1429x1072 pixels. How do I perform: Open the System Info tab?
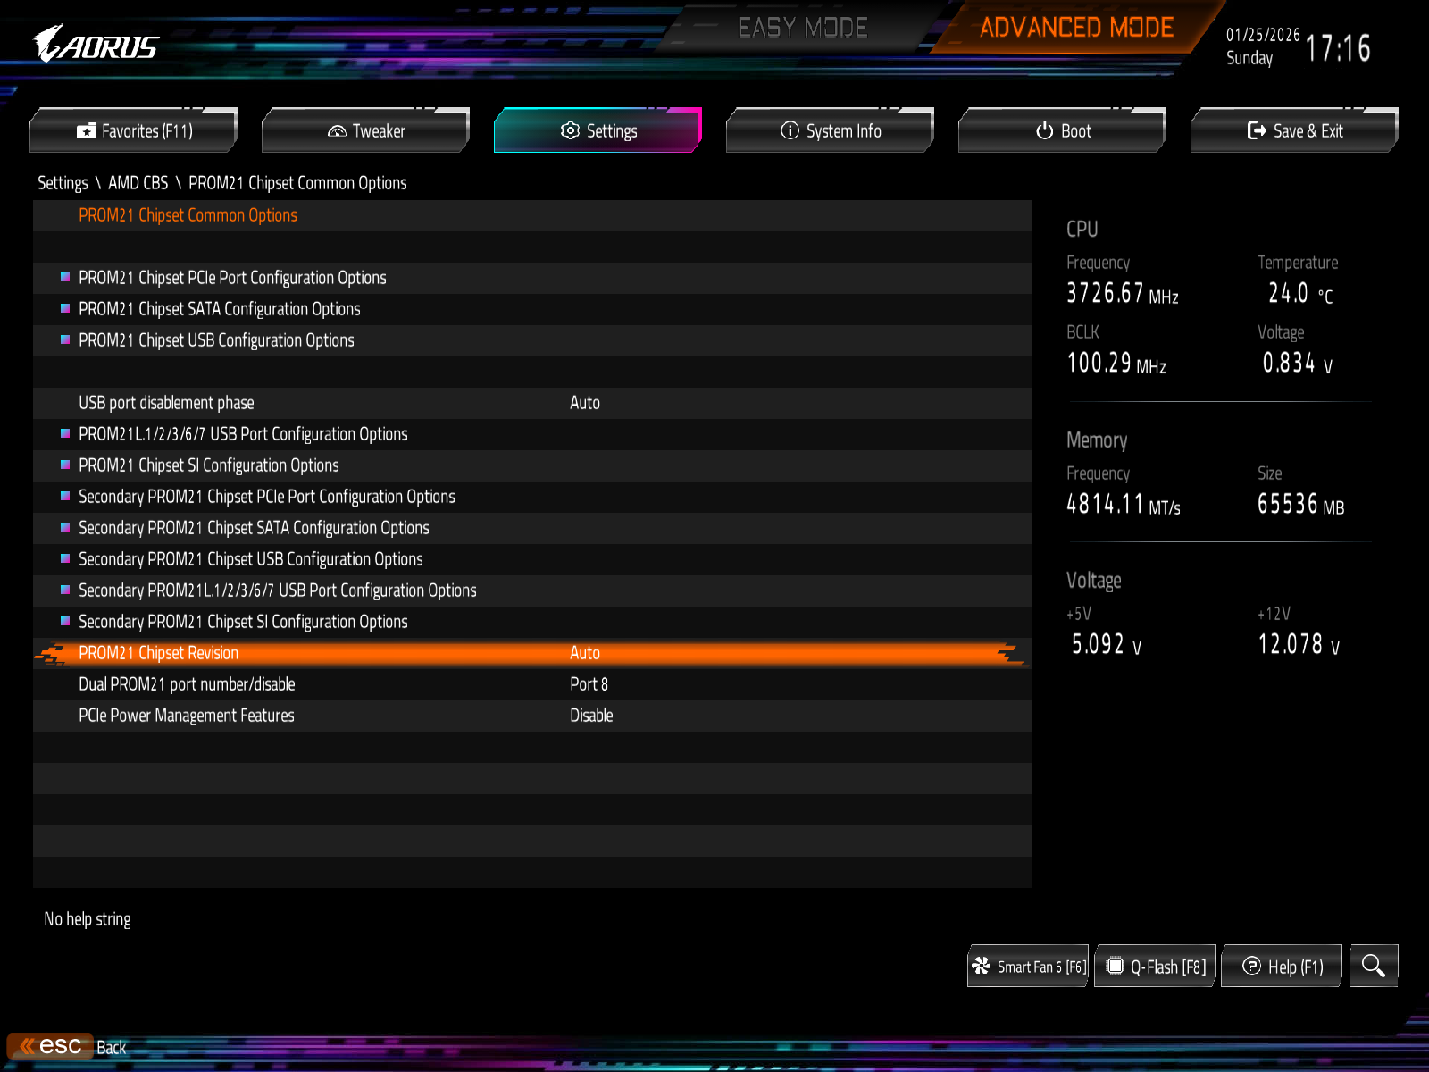[x=831, y=131]
